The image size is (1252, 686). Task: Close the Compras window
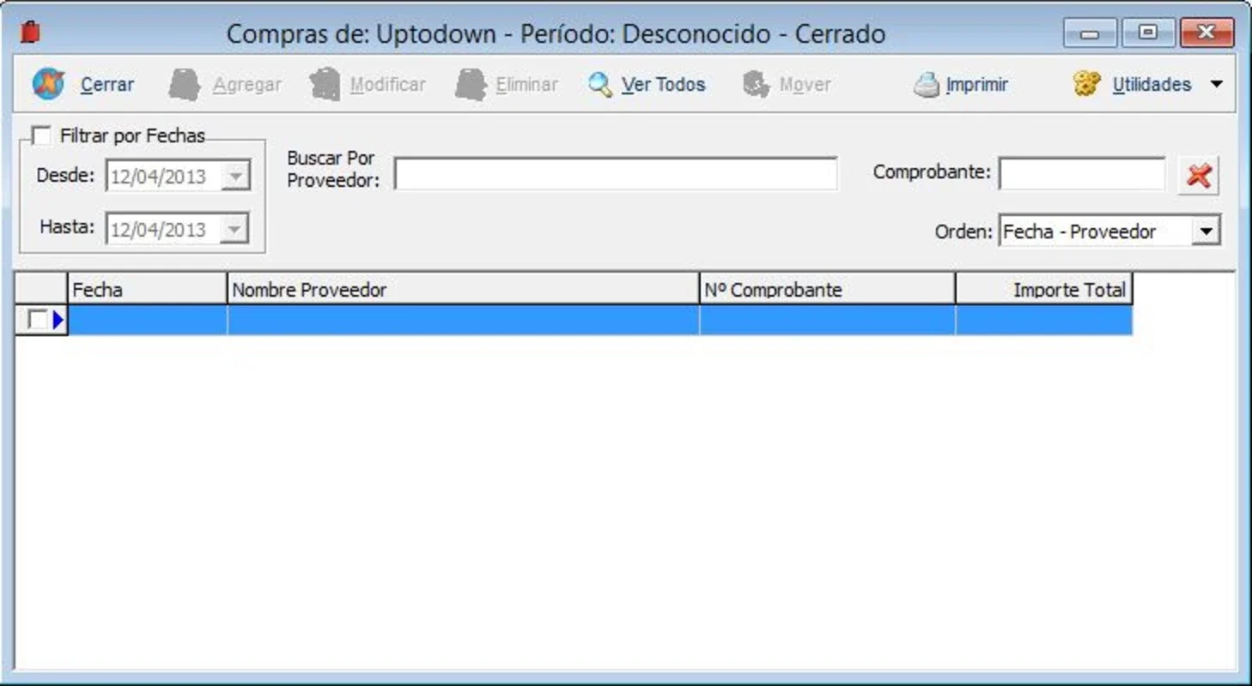(1206, 33)
